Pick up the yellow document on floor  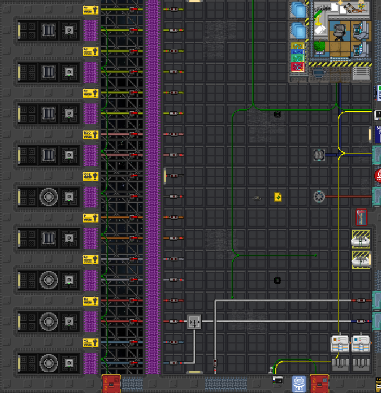click(277, 197)
